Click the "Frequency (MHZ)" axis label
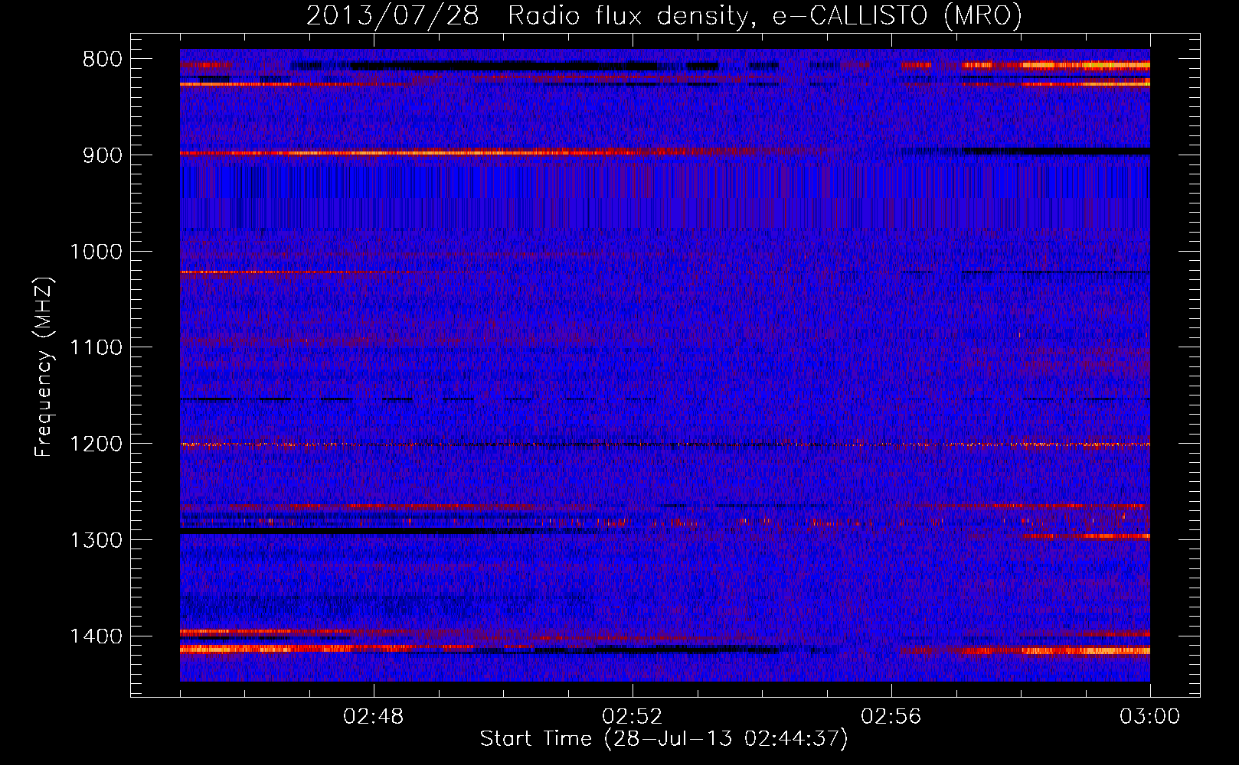The image size is (1239, 765). tap(44, 367)
